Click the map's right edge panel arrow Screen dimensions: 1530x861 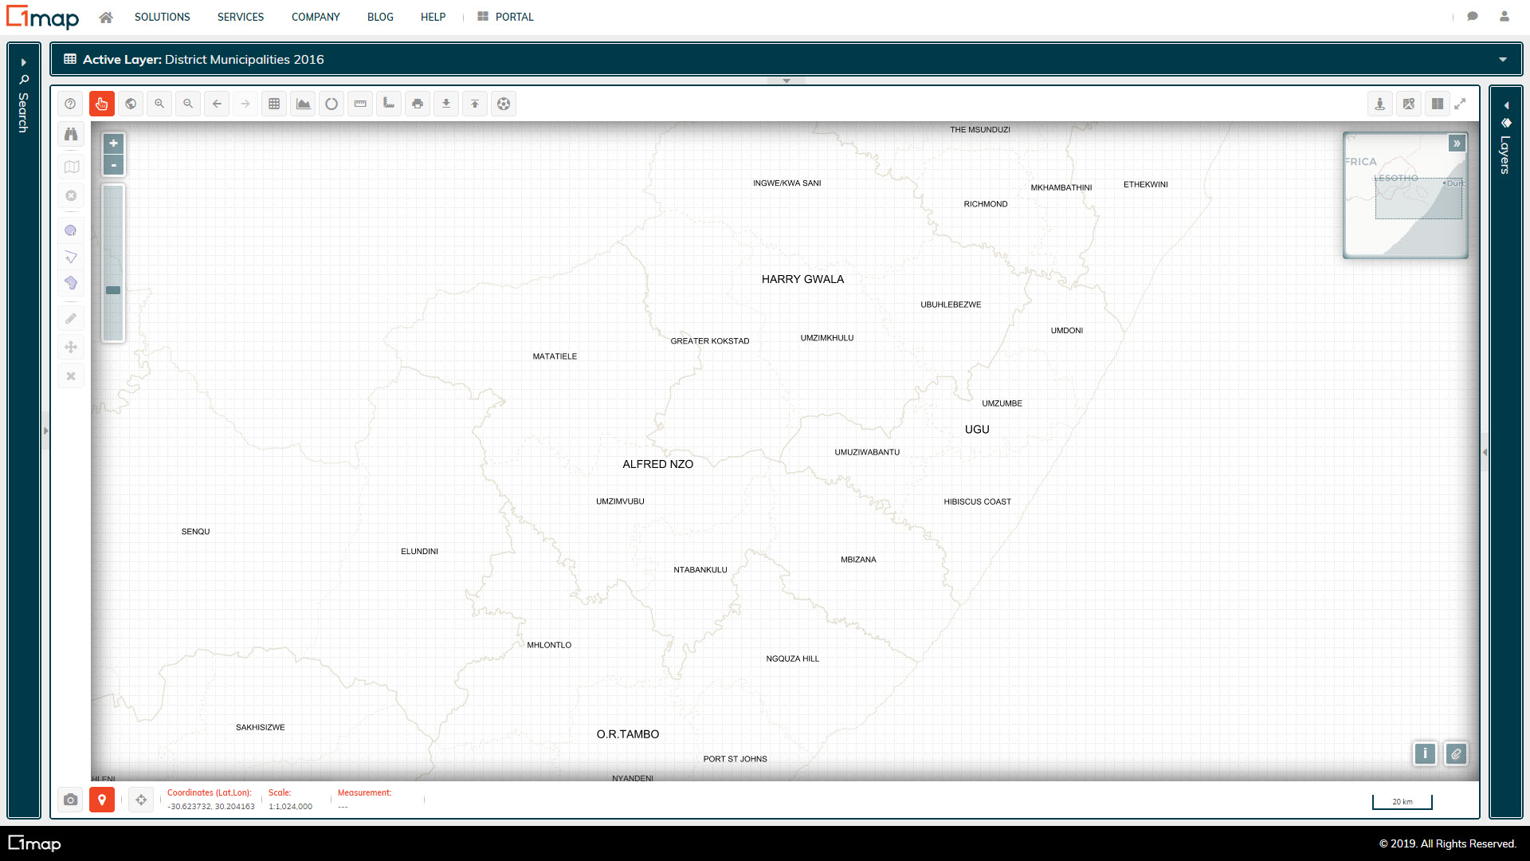coord(1485,452)
